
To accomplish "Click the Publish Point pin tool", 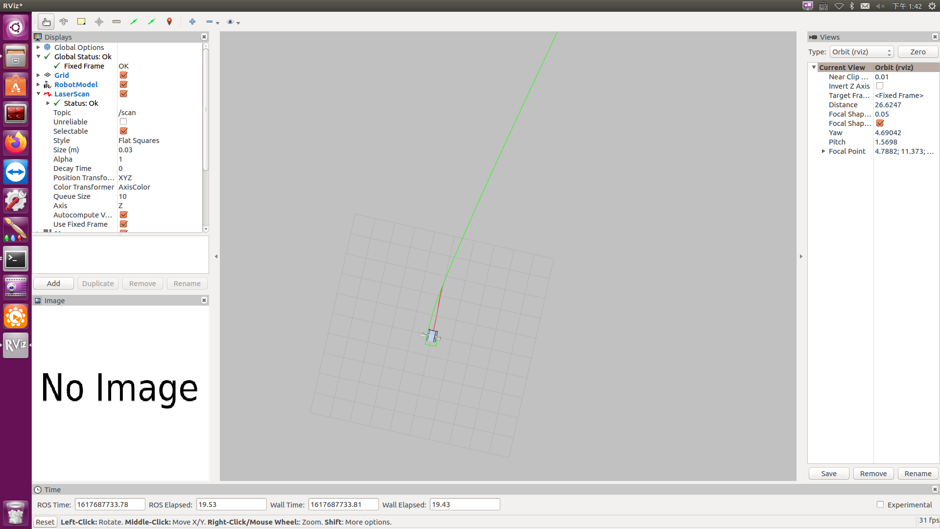I will pos(169,22).
